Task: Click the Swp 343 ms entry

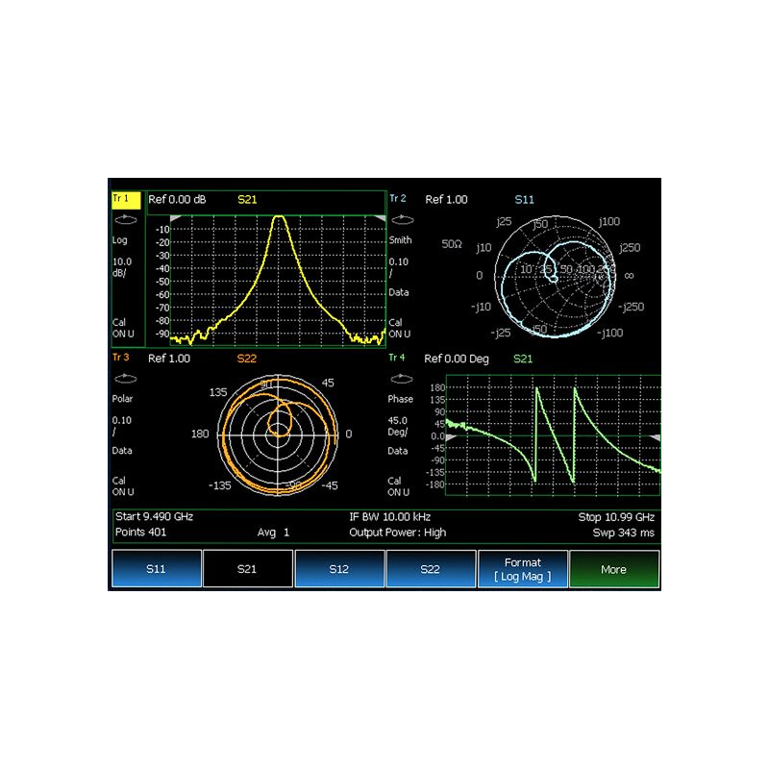Action: tap(623, 533)
